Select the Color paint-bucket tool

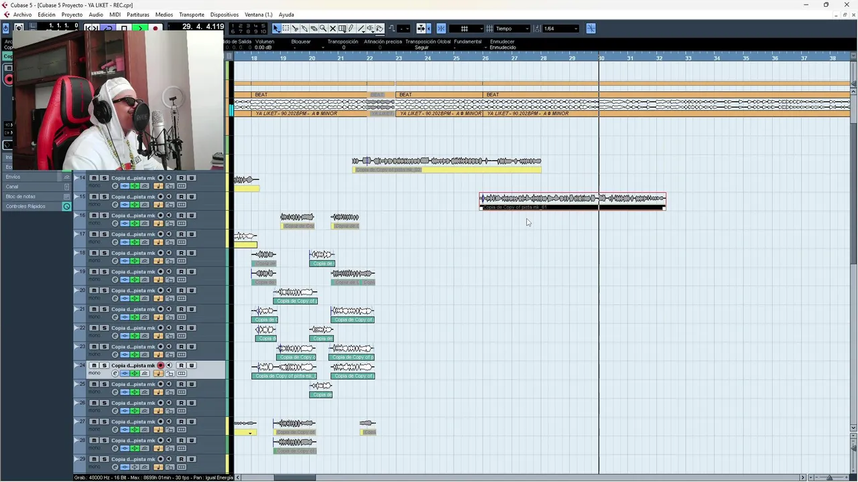(x=379, y=28)
